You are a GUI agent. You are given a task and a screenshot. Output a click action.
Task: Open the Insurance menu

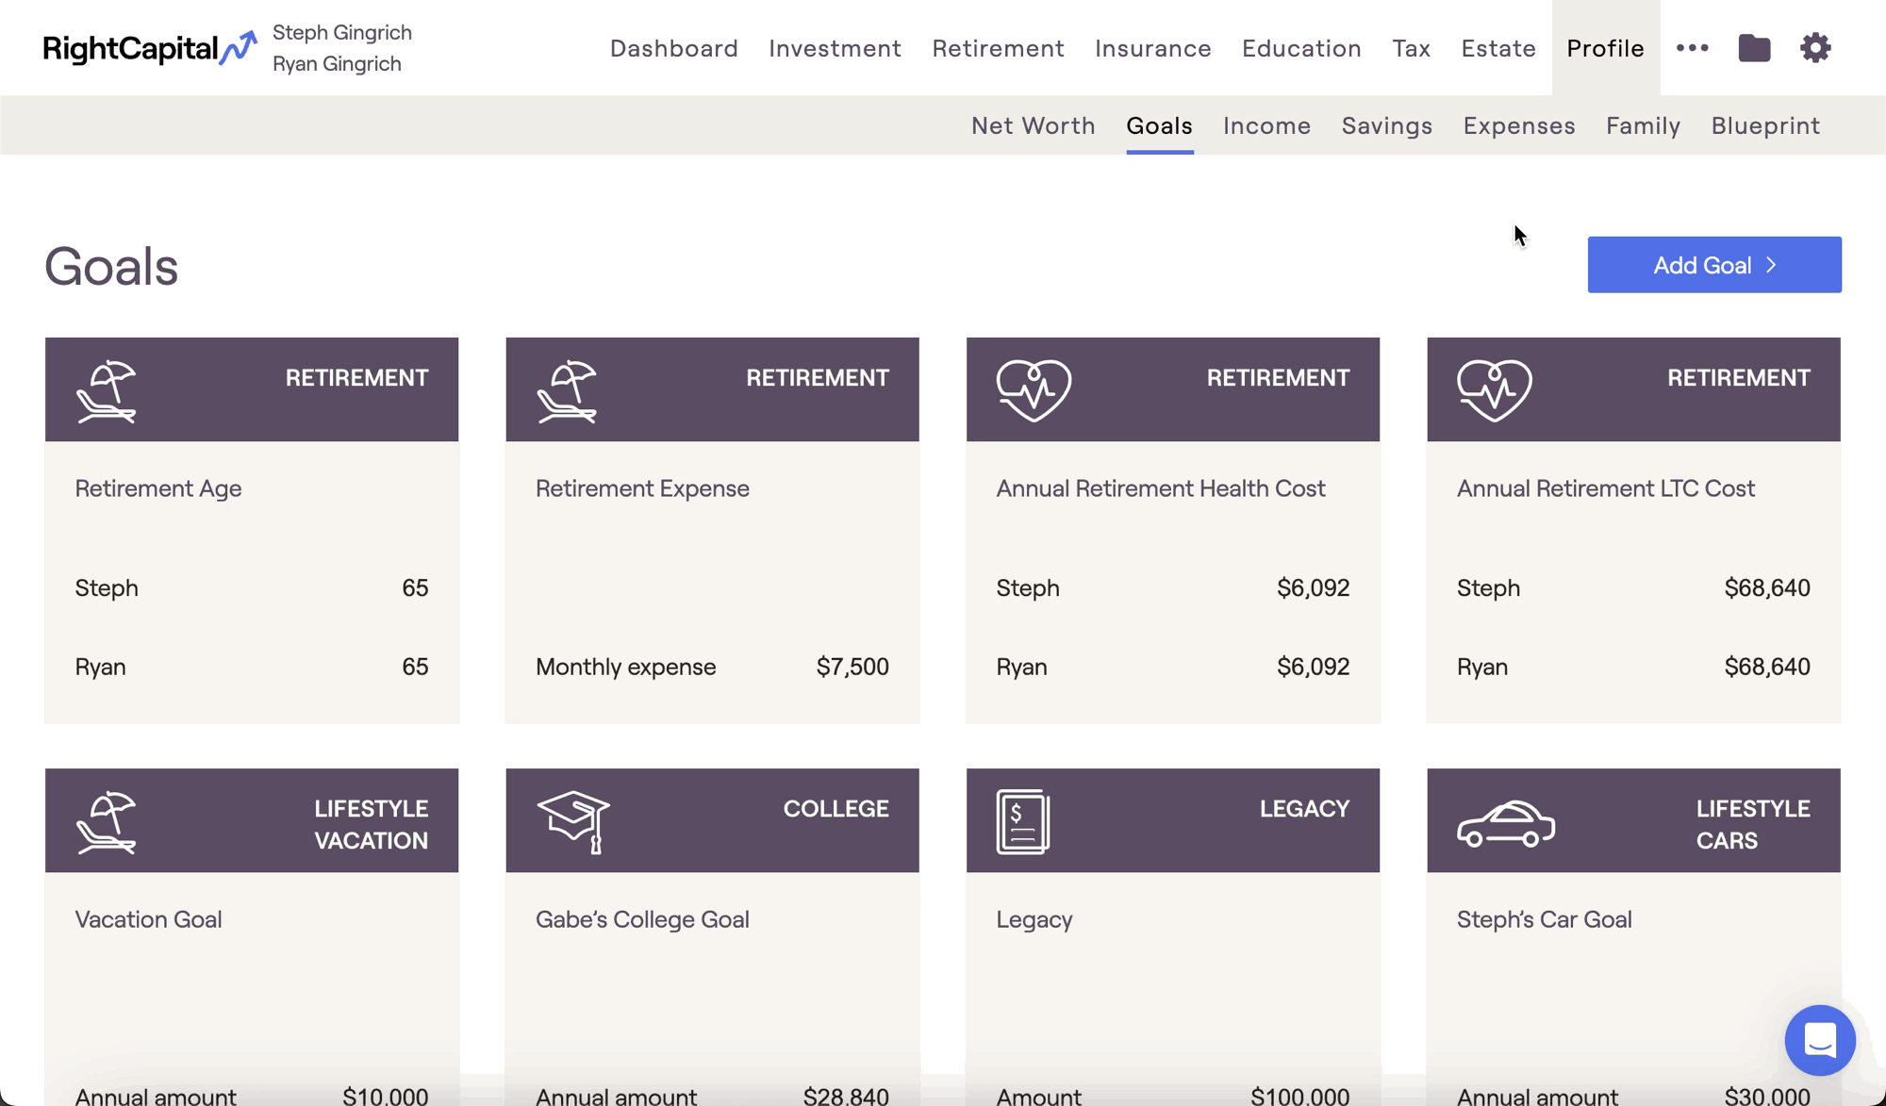[x=1152, y=48]
